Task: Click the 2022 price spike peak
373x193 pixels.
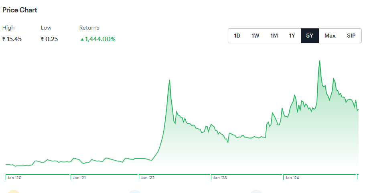Action: coord(170,80)
